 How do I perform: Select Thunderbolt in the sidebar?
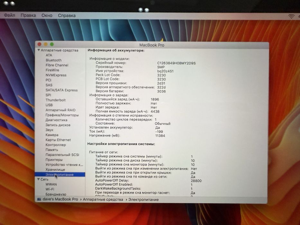tap(56, 100)
